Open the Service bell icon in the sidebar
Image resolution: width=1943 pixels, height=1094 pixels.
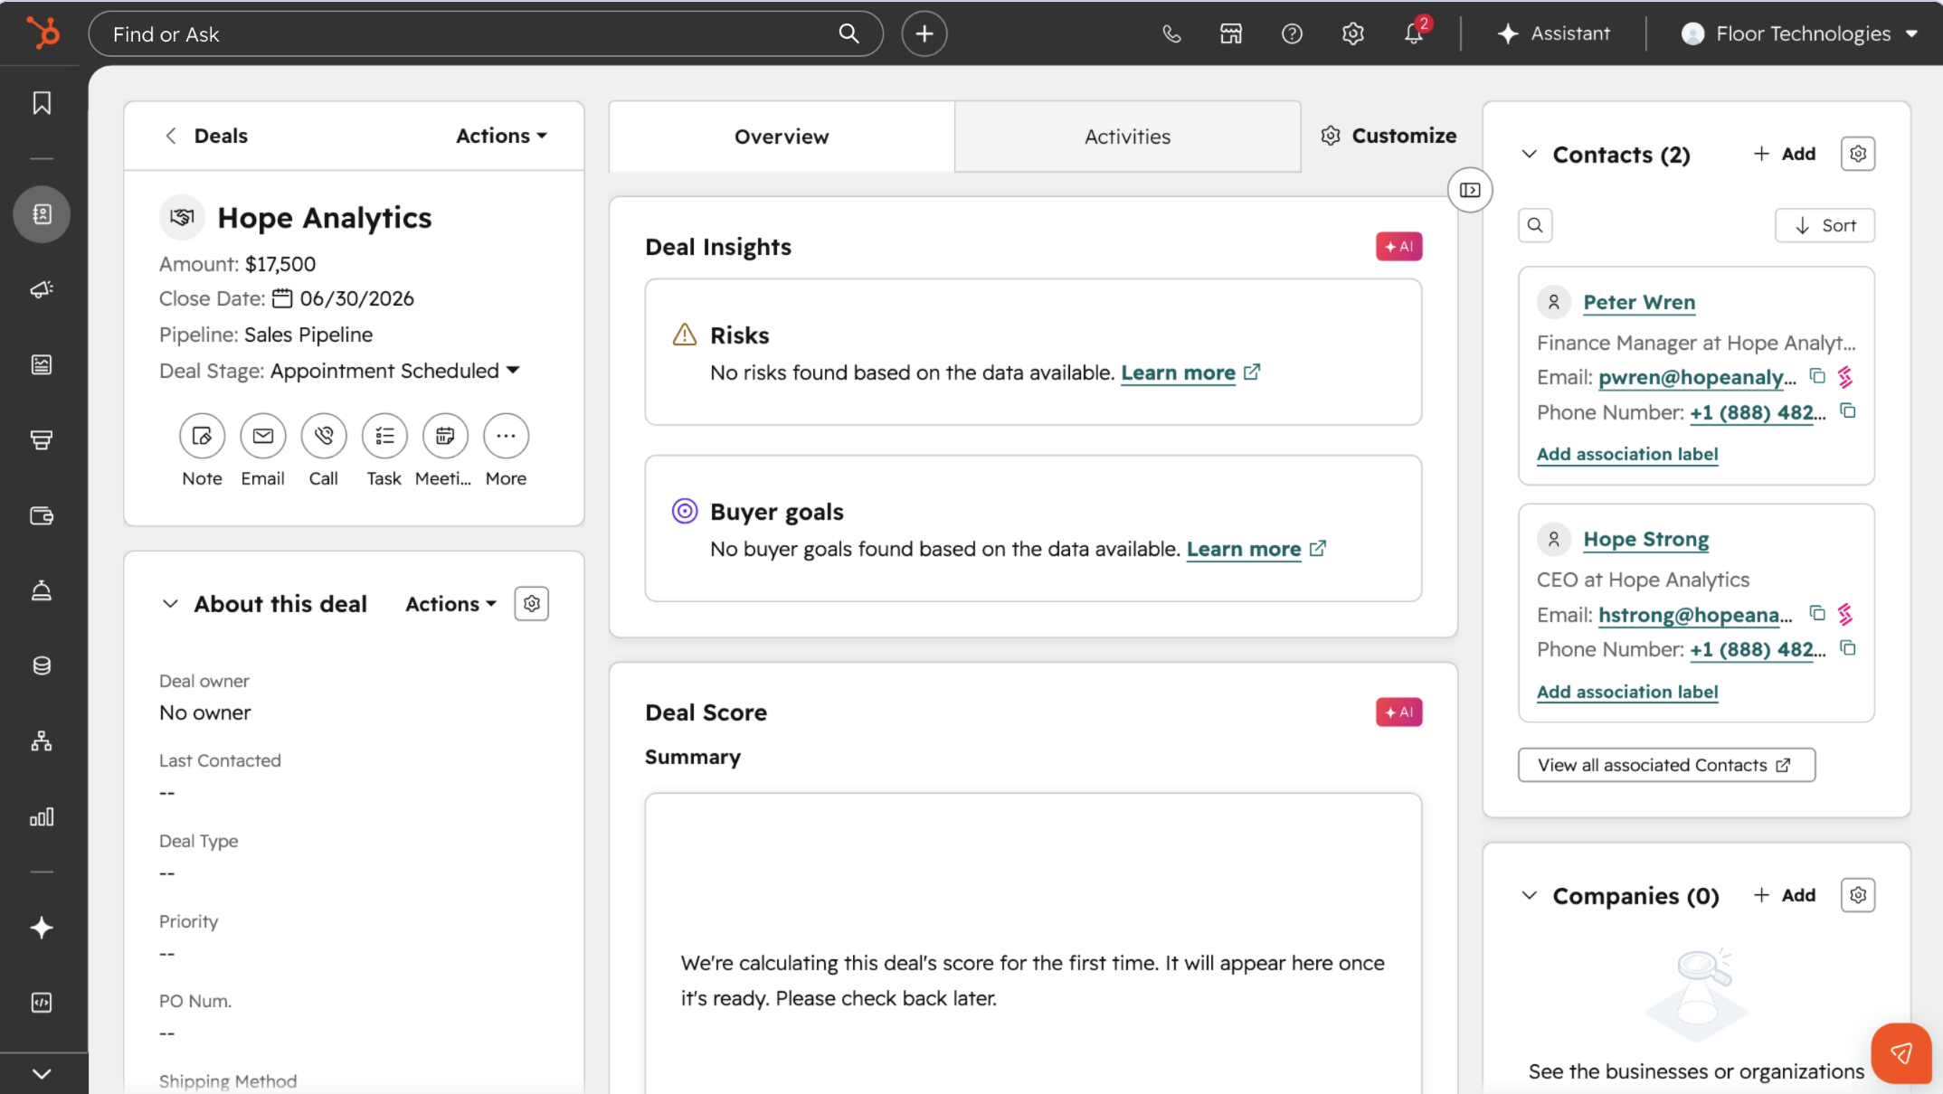(x=42, y=590)
